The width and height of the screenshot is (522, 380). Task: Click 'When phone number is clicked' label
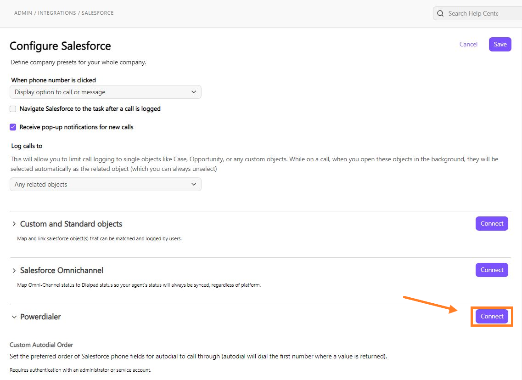click(x=54, y=80)
